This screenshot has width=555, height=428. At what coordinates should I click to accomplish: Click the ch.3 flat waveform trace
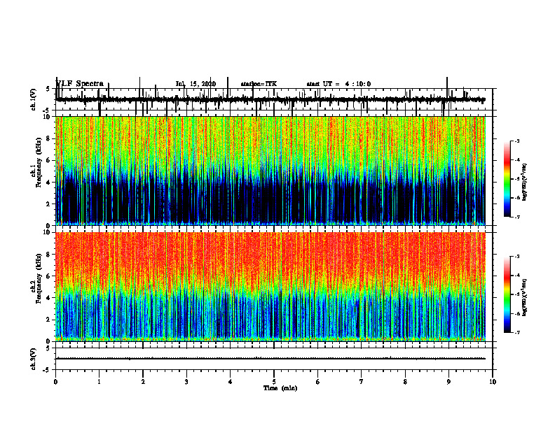tap(270, 359)
